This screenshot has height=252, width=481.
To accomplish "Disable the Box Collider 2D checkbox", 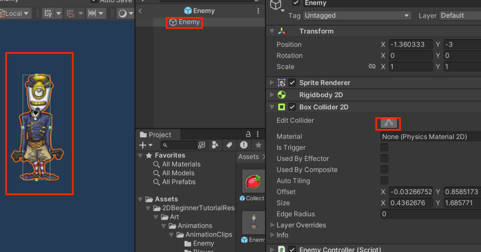I will (x=292, y=107).
